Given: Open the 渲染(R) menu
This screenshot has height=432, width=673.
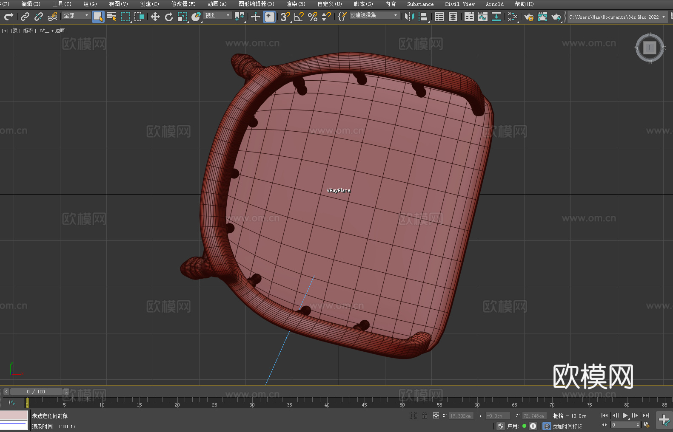Looking at the screenshot, I should 296,4.
